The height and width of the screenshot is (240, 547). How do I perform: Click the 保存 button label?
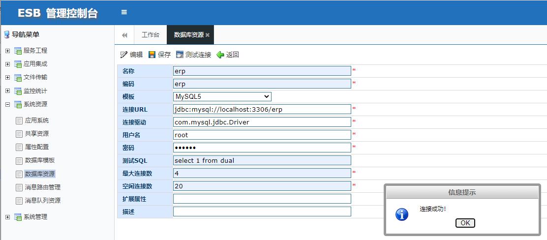tap(164, 55)
